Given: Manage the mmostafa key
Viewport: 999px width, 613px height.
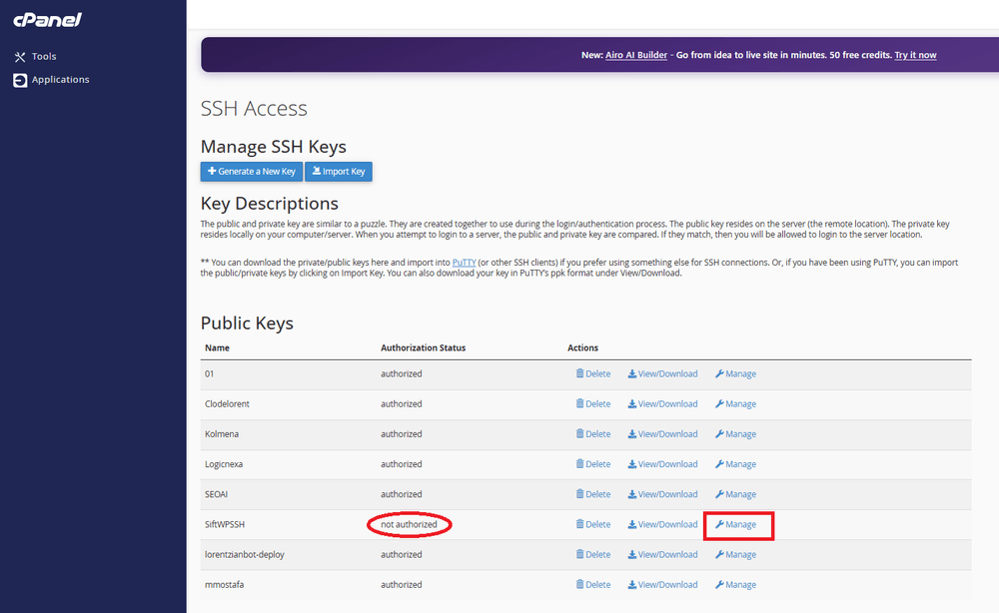Looking at the screenshot, I should (x=735, y=584).
